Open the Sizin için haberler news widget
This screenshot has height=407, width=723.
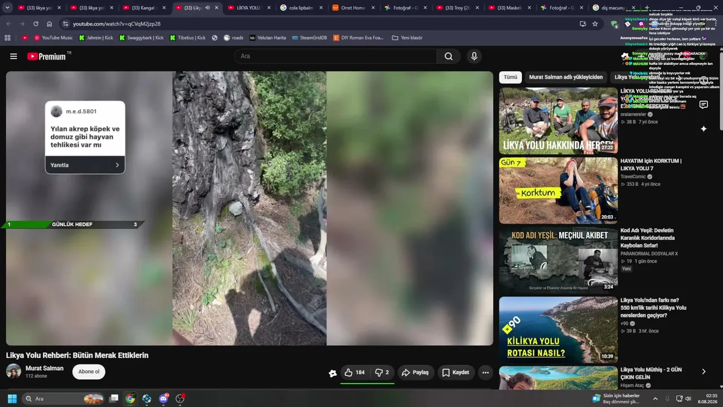[x=616, y=399]
